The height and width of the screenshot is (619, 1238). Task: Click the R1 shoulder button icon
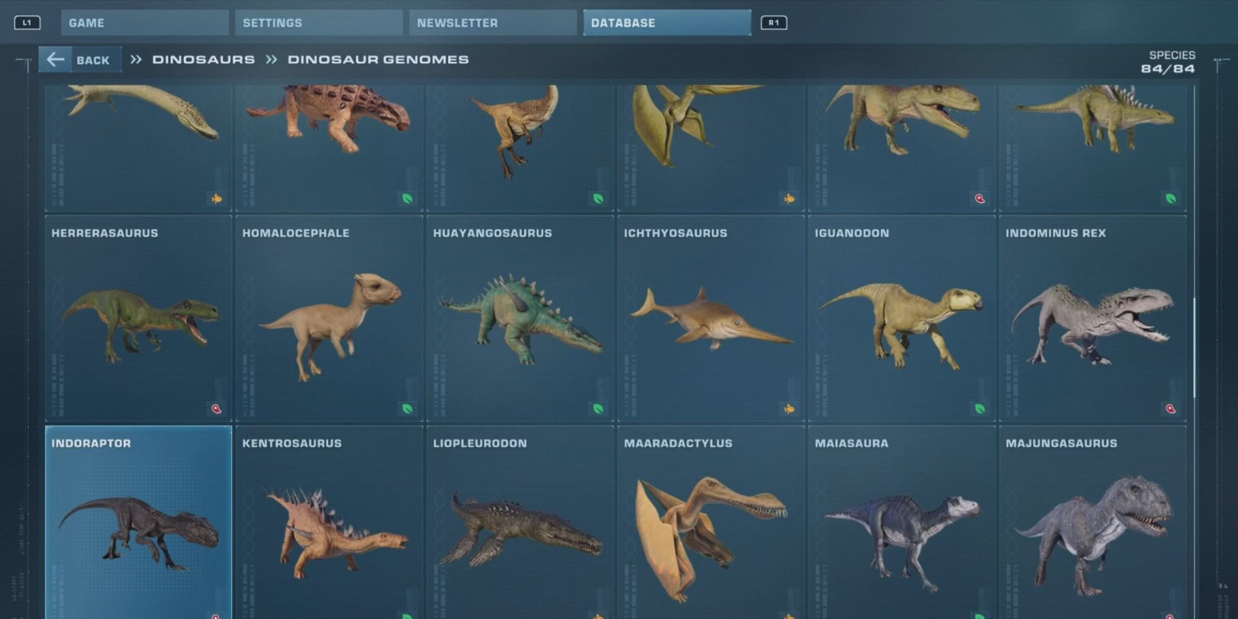(774, 23)
